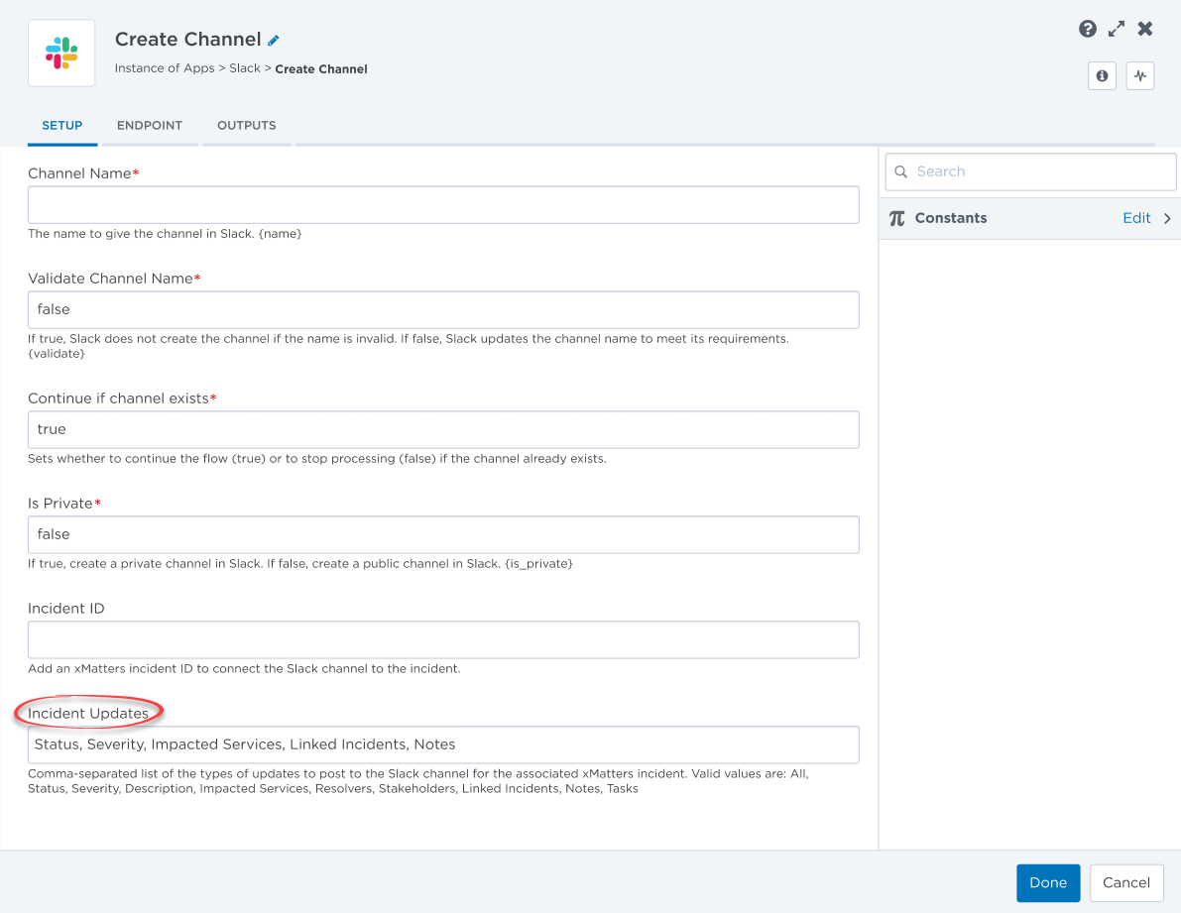Expand the Constants section chevron

tap(1167, 218)
